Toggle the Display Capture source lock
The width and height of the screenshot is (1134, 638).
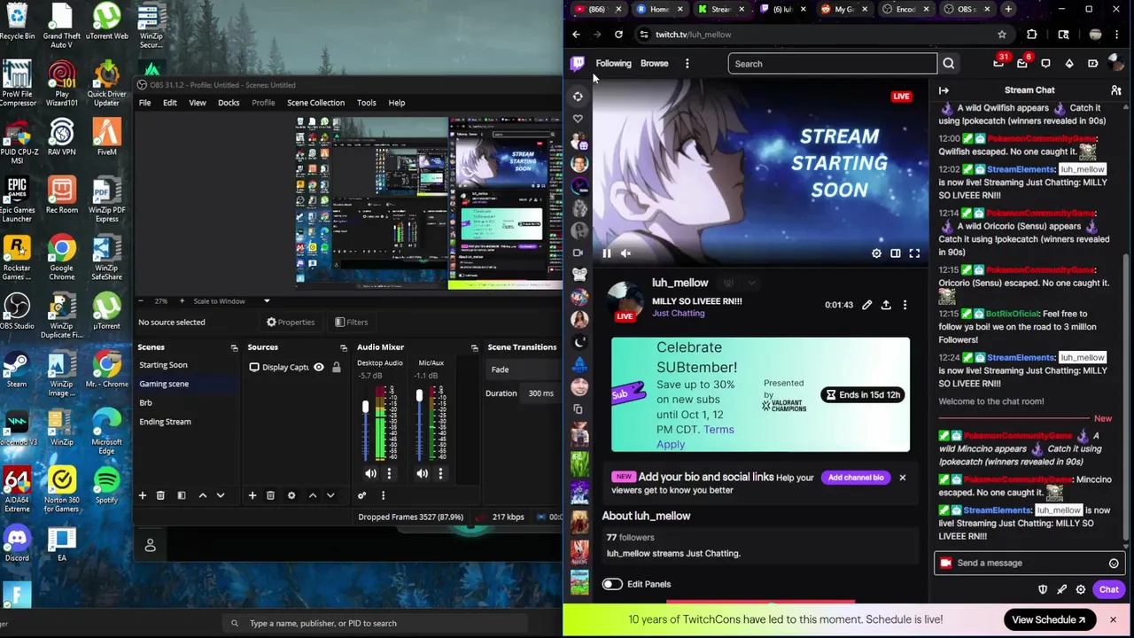(337, 367)
